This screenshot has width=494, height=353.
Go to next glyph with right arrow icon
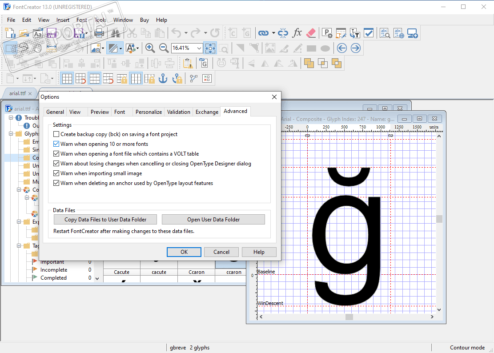point(355,48)
